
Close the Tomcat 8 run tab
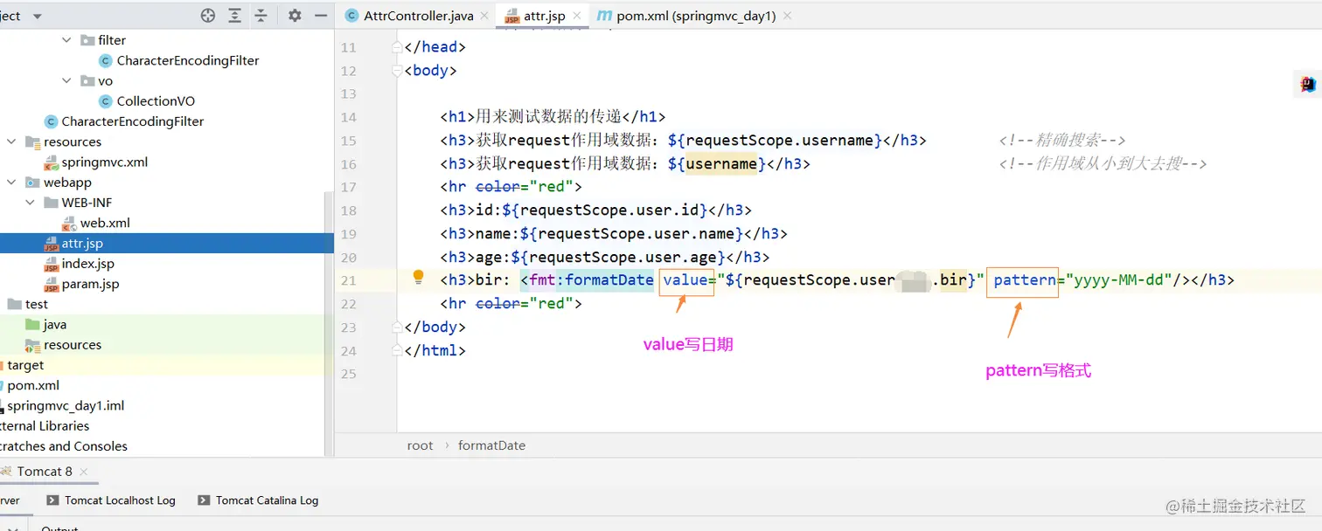(84, 472)
